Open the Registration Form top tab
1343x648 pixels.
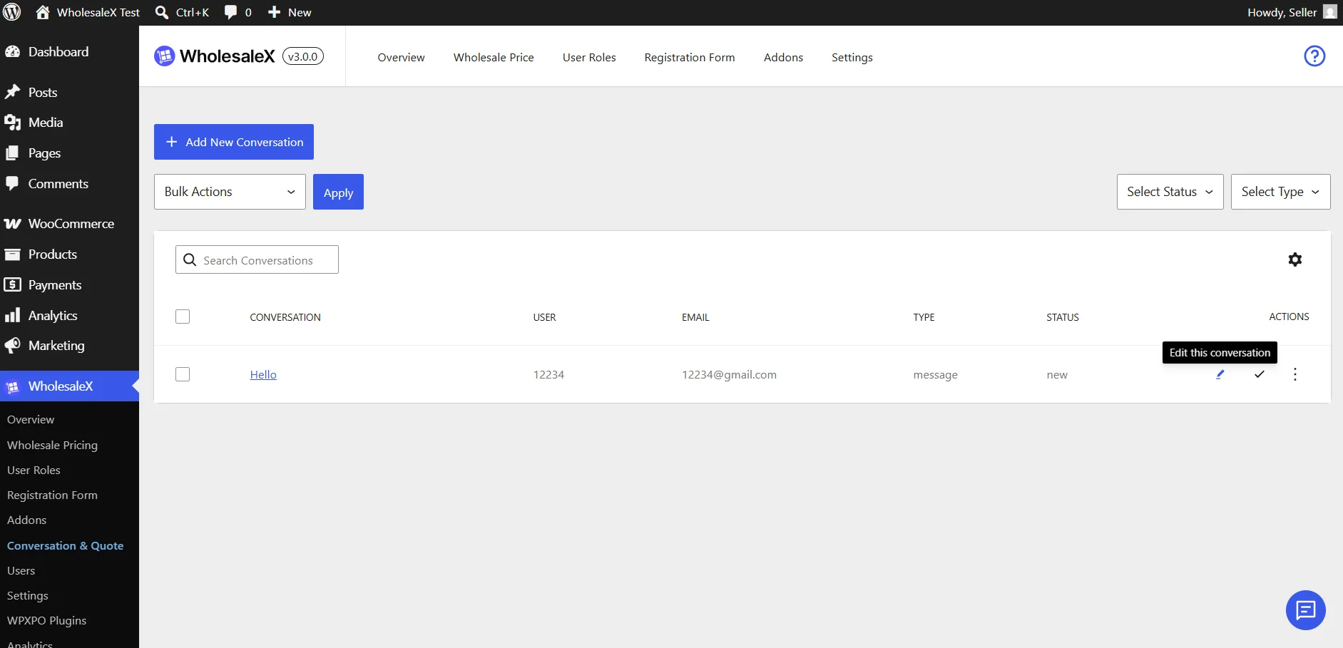tap(690, 57)
